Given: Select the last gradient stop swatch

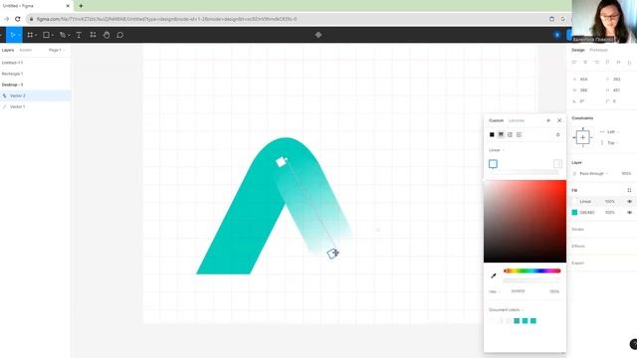Looking at the screenshot, I should click(x=557, y=163).
